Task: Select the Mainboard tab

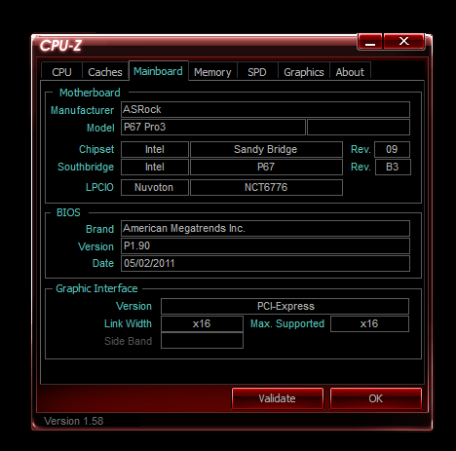Action: 158,71
